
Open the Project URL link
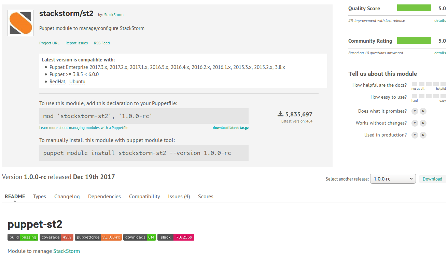tap(49, 43)
